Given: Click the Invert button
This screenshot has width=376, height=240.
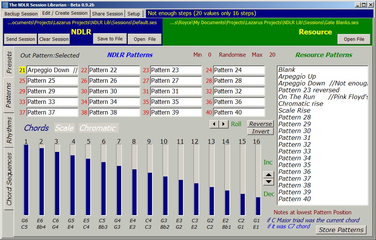Looking at the screenshot, I should tap(260, 131).
